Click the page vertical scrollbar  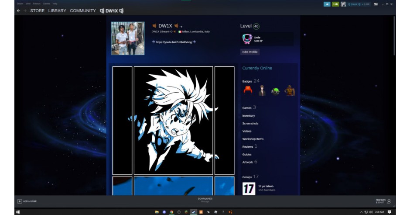(x=394, y=36)
